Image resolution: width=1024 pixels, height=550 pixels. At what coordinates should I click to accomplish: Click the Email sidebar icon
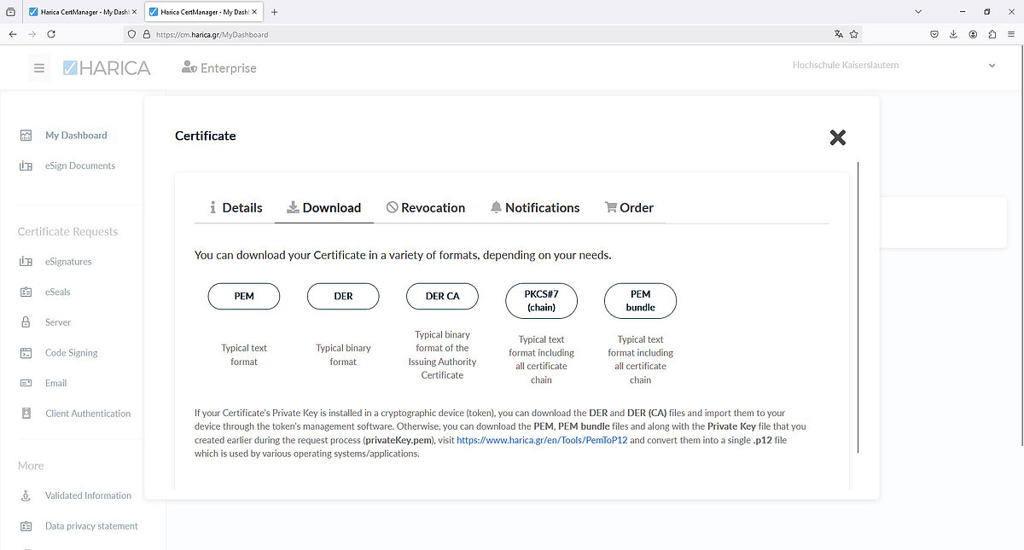tap(26, 384)
